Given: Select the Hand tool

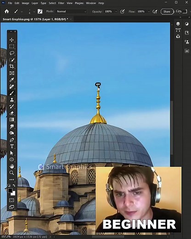Looking at the screenshot, I should (x=11, y=166).
